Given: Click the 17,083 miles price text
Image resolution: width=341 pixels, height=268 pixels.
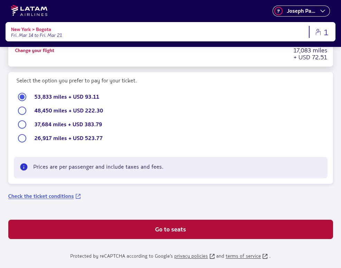Looking at the screenshot, I should pos(310,50).
